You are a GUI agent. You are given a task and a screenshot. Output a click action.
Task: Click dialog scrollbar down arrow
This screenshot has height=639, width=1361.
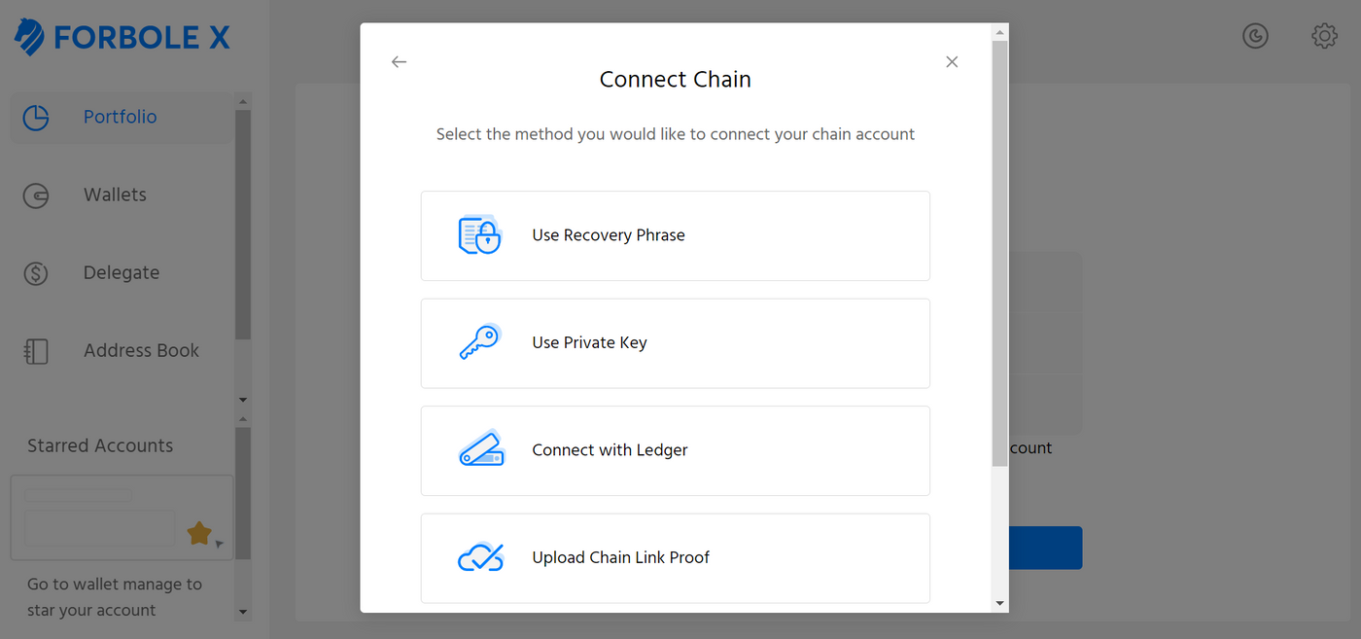point(1000,604)
